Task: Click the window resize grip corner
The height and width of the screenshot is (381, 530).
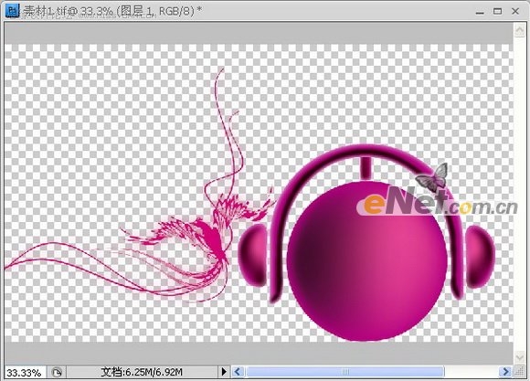Action: click(519, 372)
